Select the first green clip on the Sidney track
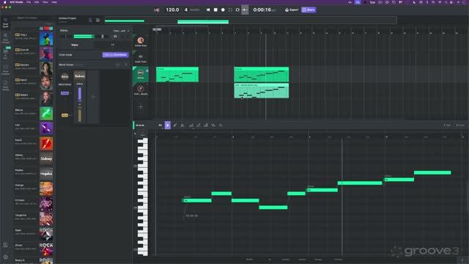The height and width of the screenshot is (264, 469). [x=177, y=74]
